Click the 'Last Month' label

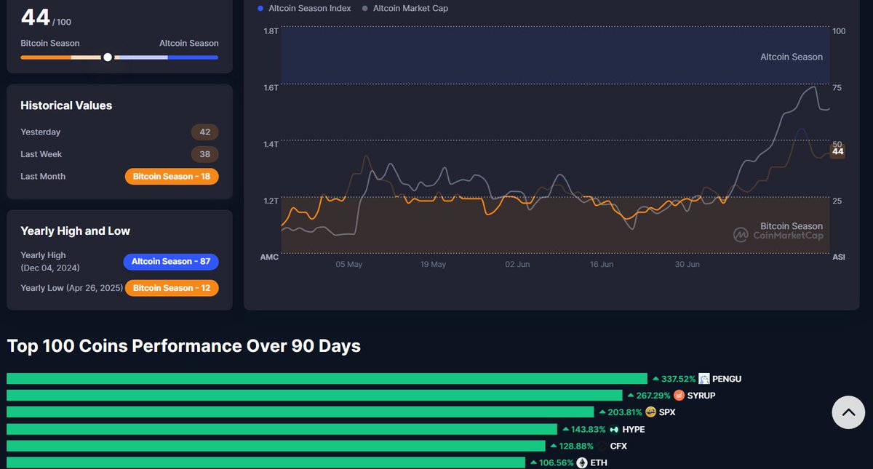point(43,177)
